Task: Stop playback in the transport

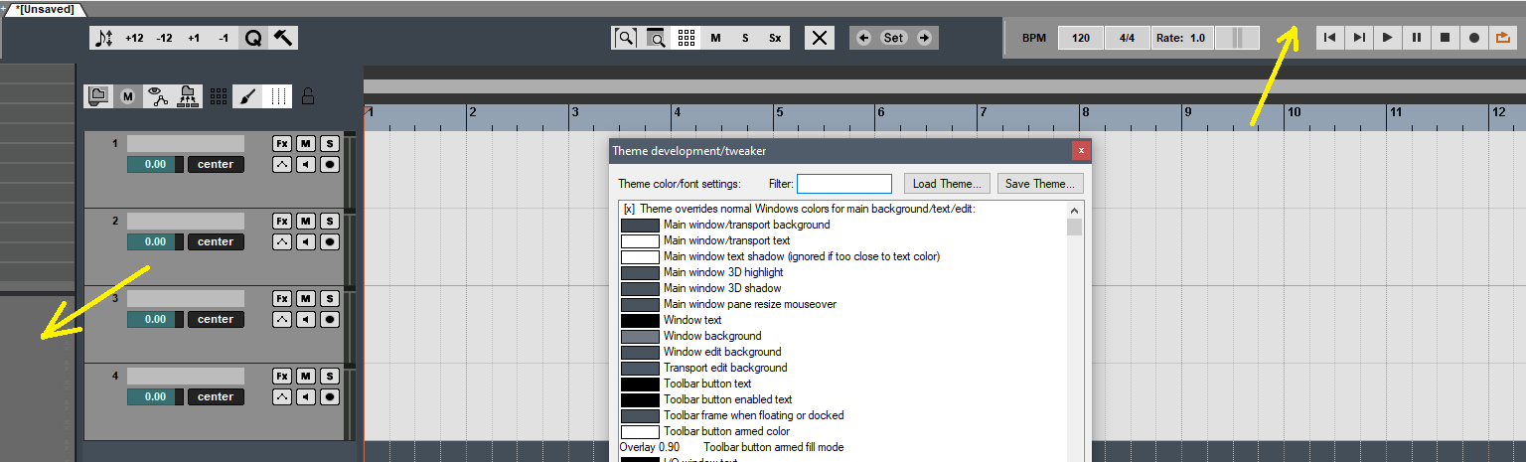Action: point(1446,38)
